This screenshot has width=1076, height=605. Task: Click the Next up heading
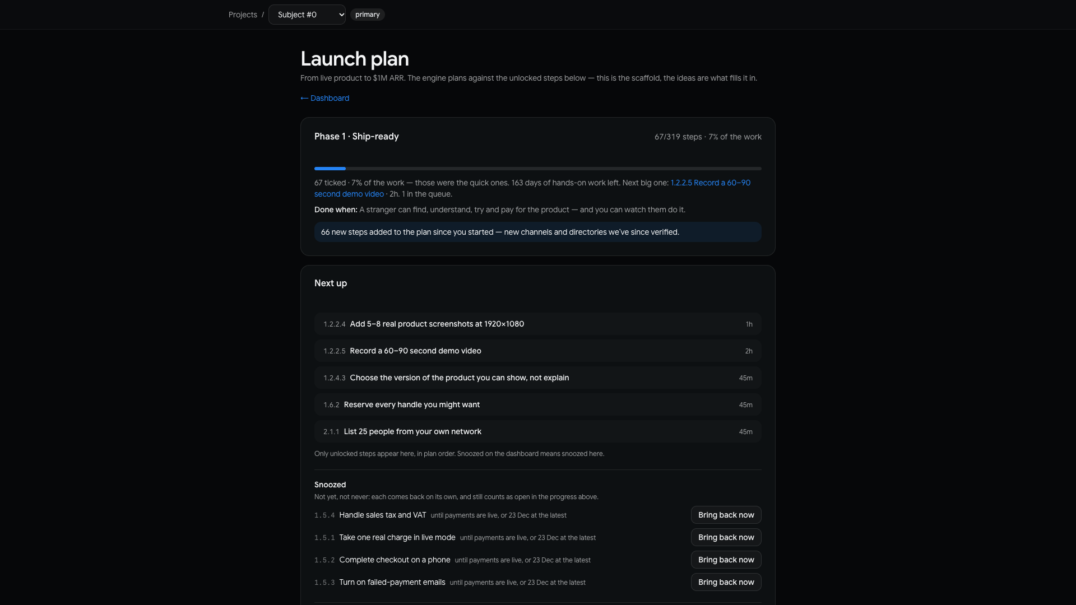click(x=331, y=283)
